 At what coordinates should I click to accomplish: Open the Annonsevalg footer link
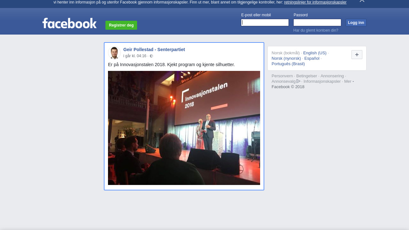[x=284, y=81]
